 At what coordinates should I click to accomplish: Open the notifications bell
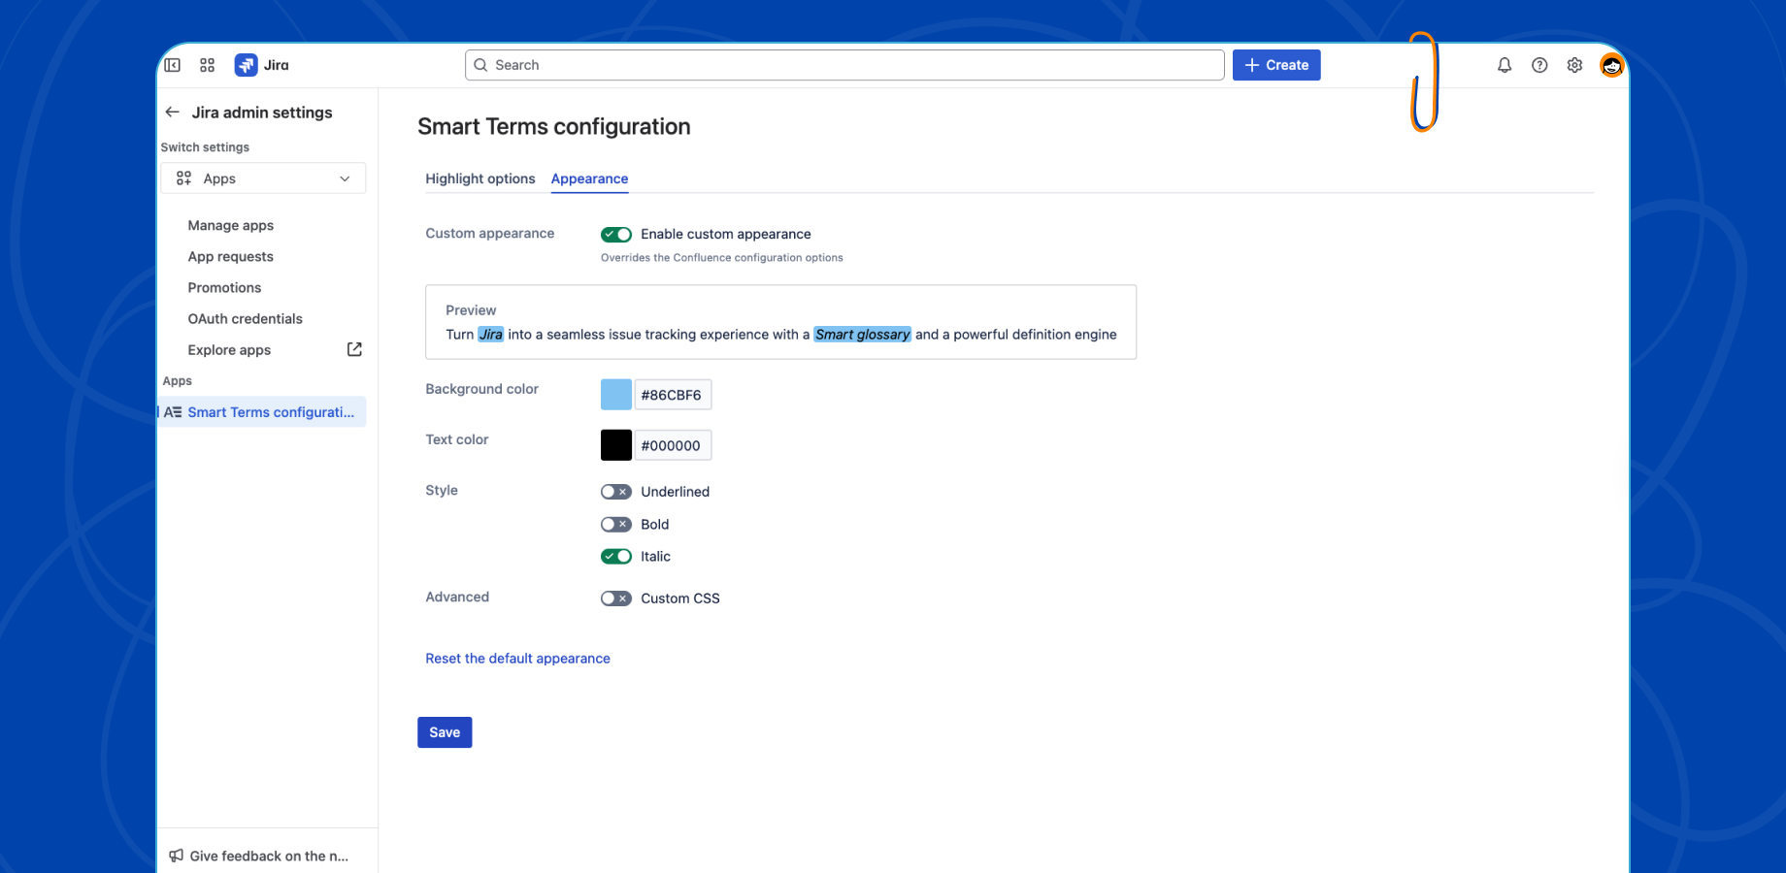click(x=1504, y=65)
